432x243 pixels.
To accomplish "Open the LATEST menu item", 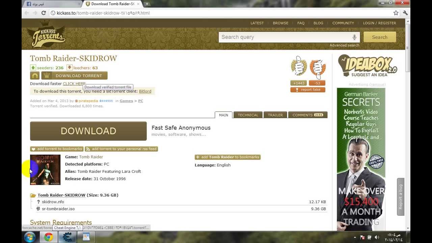I will [x=257, y=23].
